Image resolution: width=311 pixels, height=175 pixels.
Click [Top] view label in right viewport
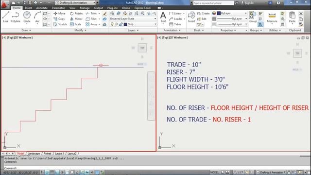(x=165, y=37)
